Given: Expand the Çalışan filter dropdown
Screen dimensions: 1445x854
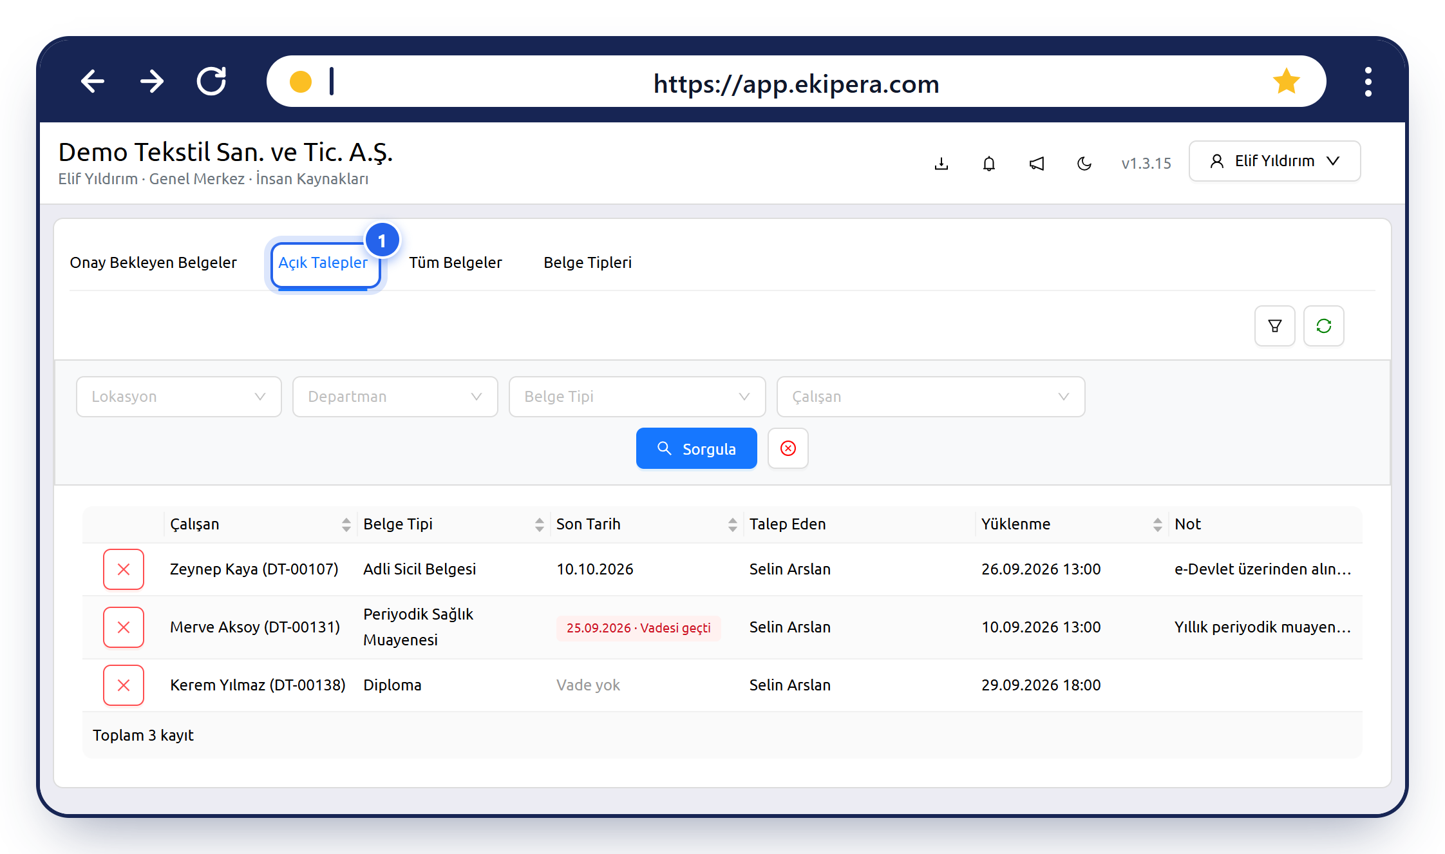Looking at the screenshot, I should [931, 397].
